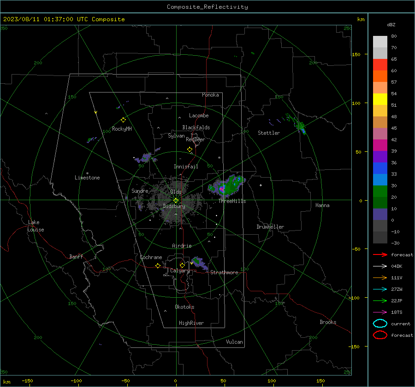Viewport: 415px width, 387px height.
Task: Click the HighRiver label
Action: pos(191,323)
